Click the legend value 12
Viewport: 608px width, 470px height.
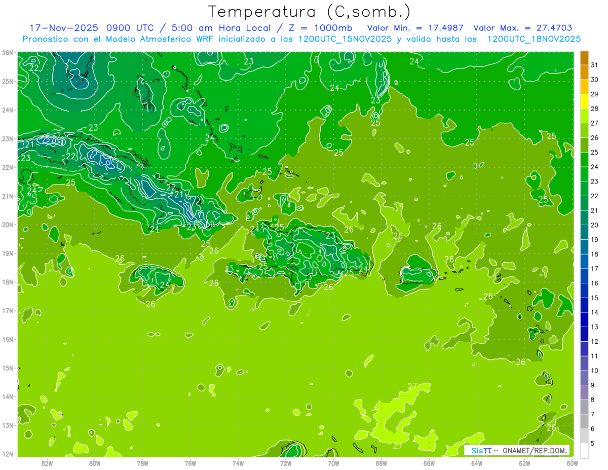[x=595, y=341]
